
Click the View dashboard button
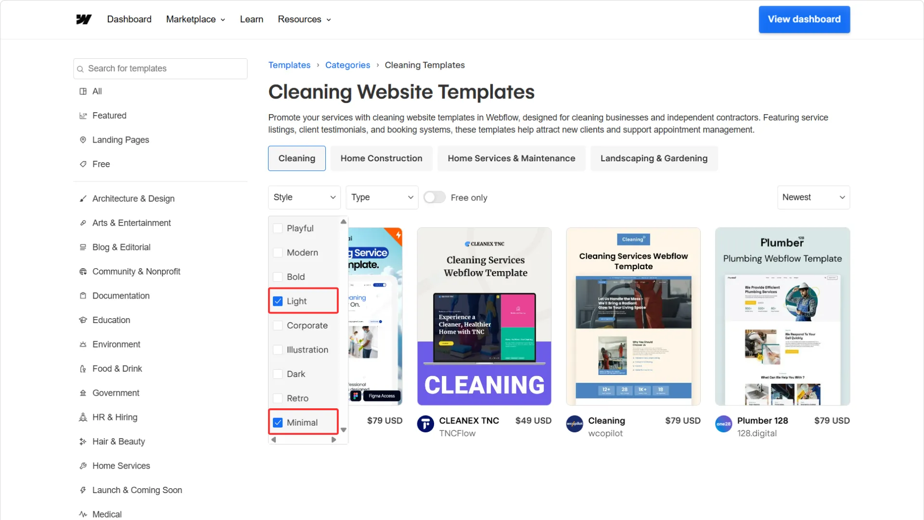click(804, 19)
